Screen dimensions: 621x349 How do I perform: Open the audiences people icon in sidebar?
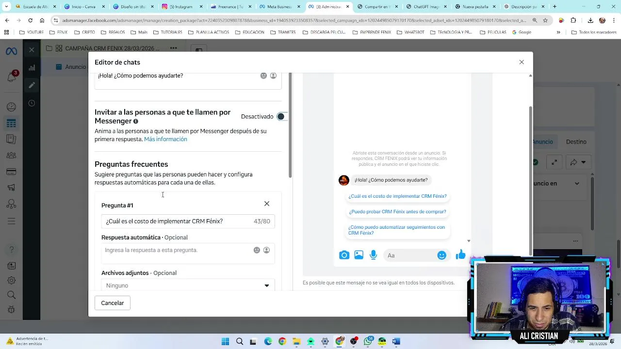pos(11,156)
